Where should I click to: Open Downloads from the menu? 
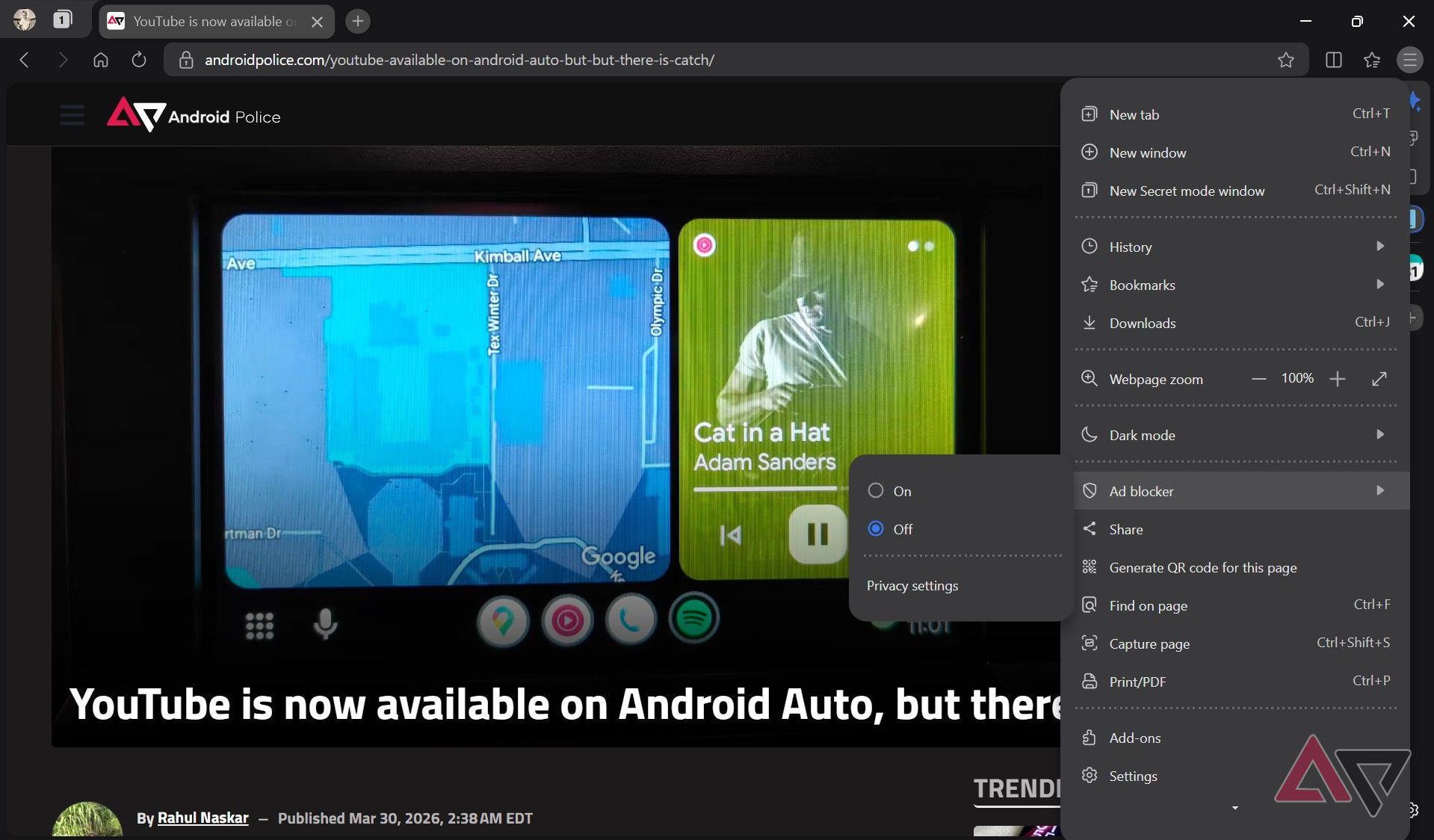pos(1235,323)
